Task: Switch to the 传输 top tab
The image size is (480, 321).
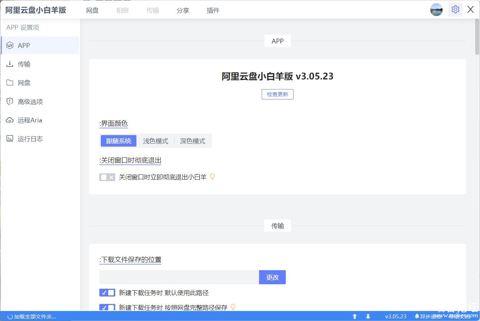Action: [x=153, y=10]
